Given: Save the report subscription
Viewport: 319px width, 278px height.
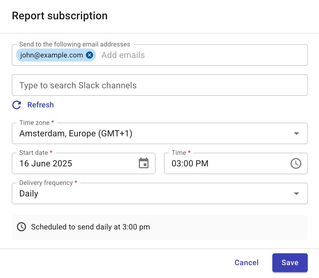Looking at the screenshot, I should pyautogui.click(x=290, y=263).
